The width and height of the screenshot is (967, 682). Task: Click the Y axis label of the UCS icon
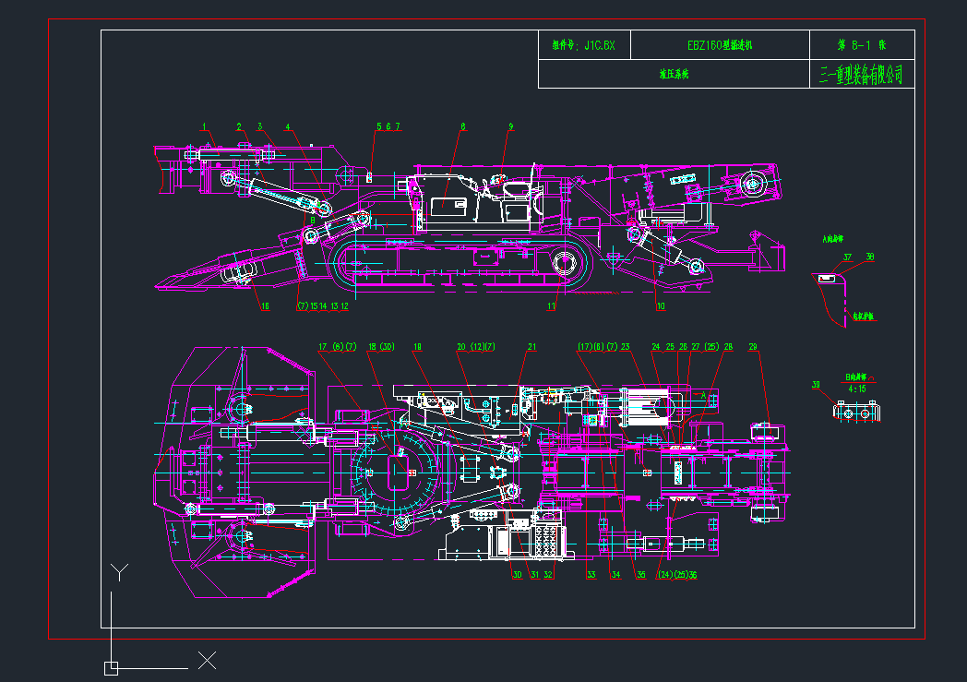click(x=119, y=572)
